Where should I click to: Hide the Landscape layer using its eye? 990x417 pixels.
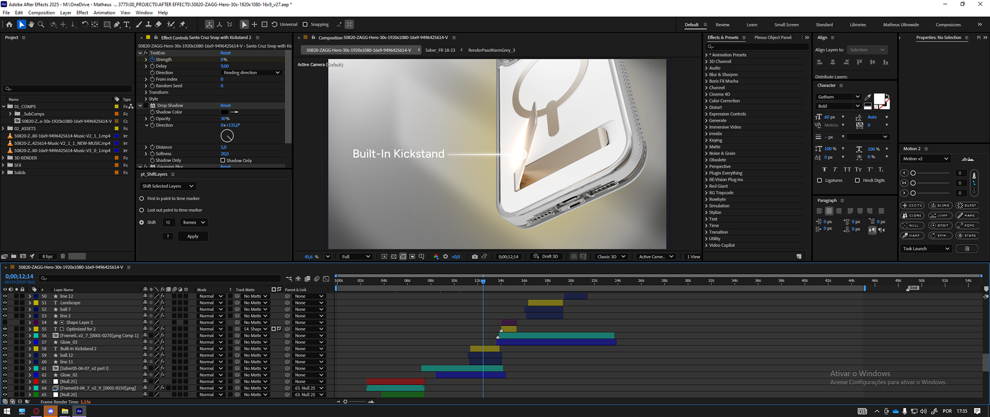click(x=5, y=303)
